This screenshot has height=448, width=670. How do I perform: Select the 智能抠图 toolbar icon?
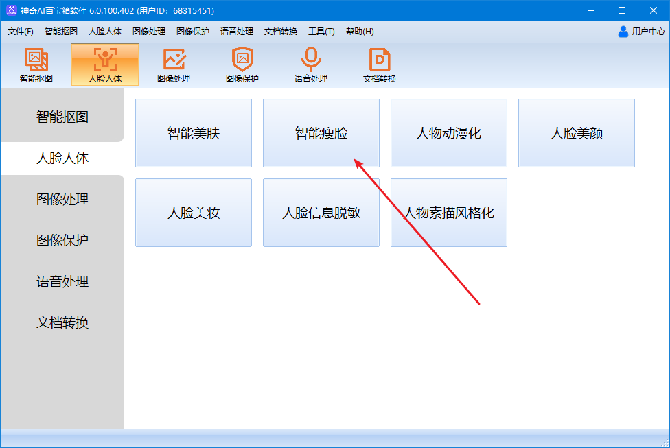pyautogui.click(x=36, y=65)
